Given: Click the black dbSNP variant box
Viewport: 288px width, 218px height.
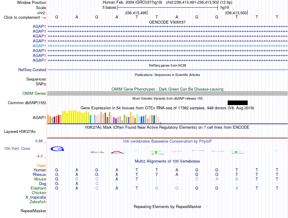Looking at the screenshot, I should pyautogui.click(x=237, y=103).
